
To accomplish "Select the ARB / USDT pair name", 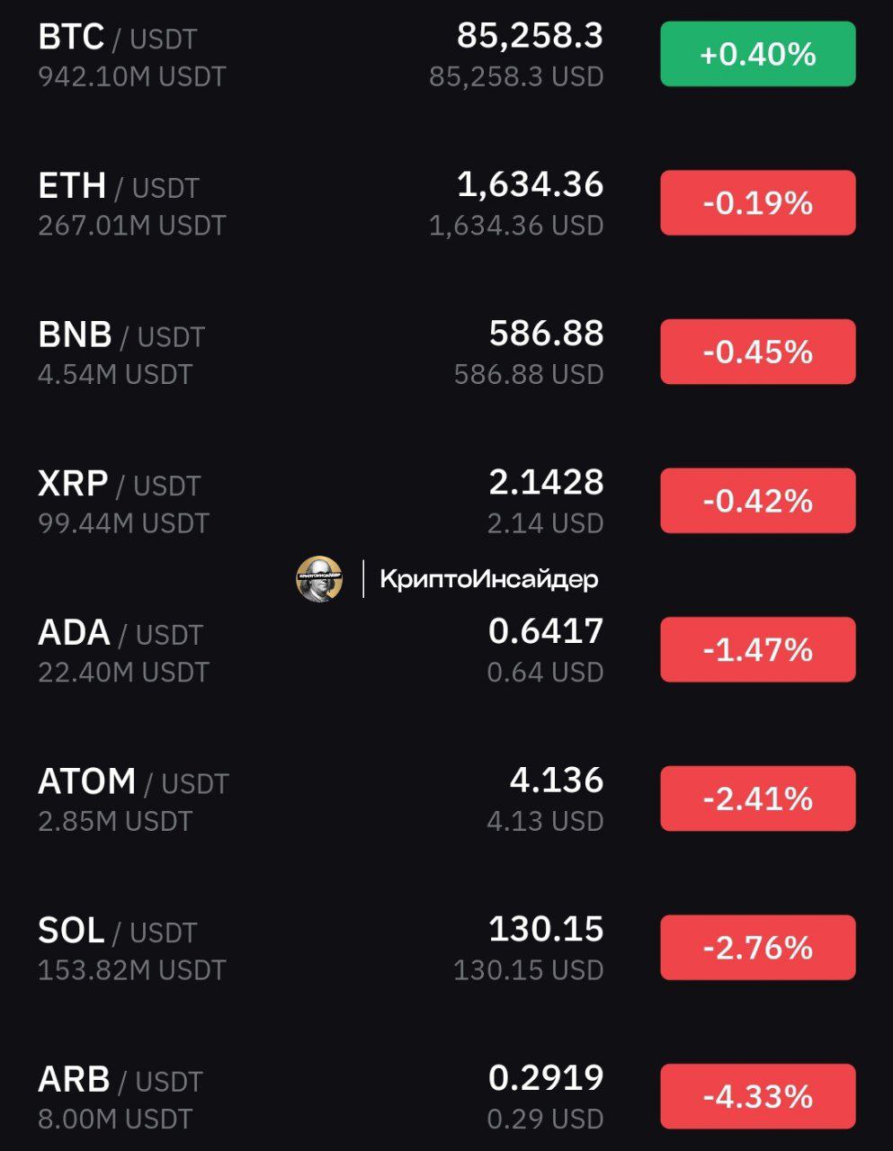I will tap(120, 1080).
